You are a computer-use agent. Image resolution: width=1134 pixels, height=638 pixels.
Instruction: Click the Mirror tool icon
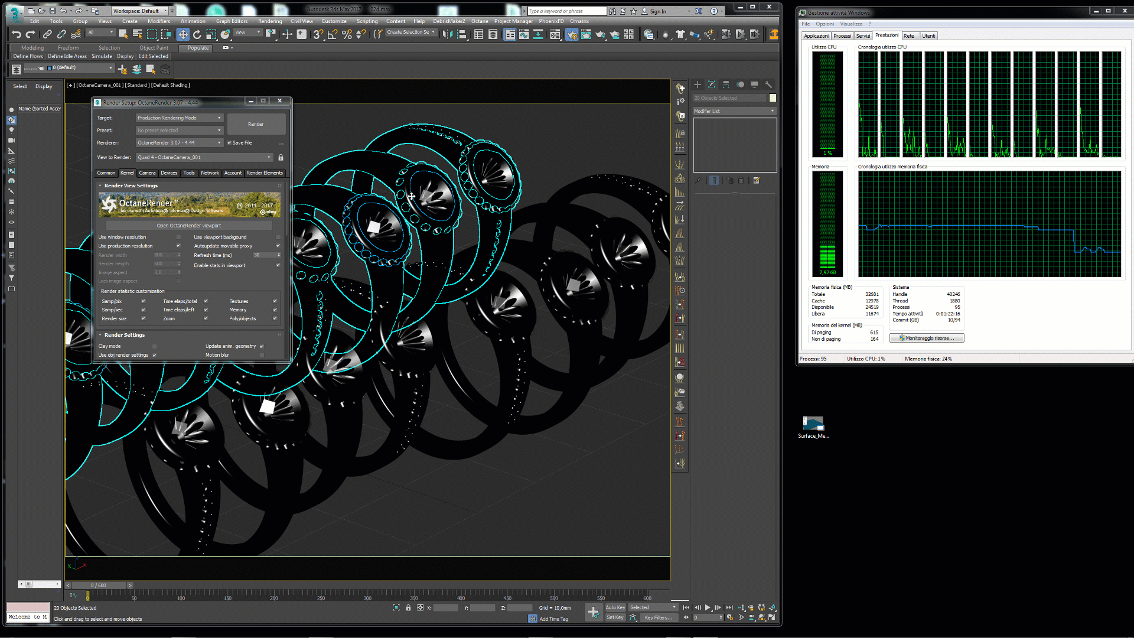click(x=448, y=35)
